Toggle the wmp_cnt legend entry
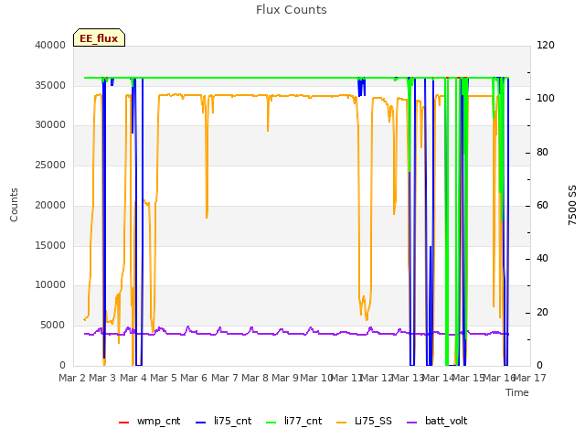The height and width of the screenshot is (439, 585). click(x=149, y=422)
